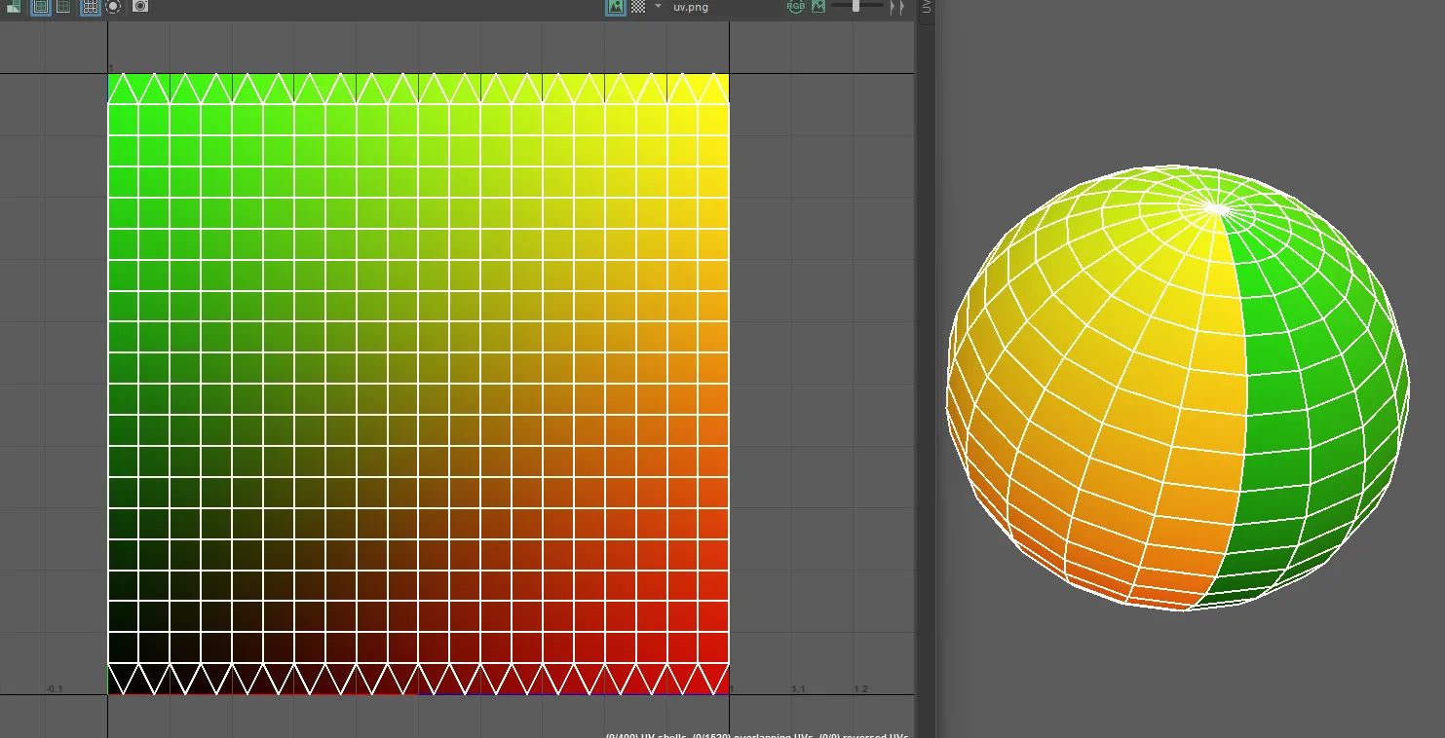Toggle the highlighted wireframe UV display icon
The height and width of the screenshot is (738, 1445).
click(41, 7)
